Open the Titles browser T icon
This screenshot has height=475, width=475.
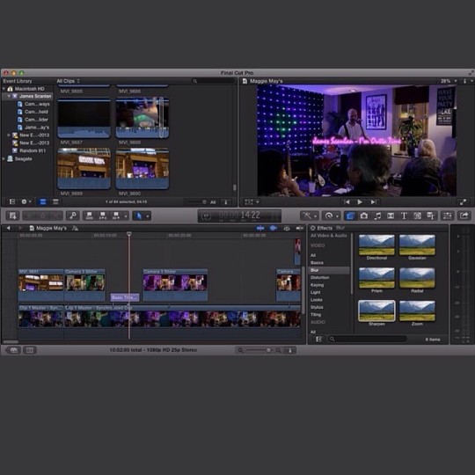pos(404,216)
